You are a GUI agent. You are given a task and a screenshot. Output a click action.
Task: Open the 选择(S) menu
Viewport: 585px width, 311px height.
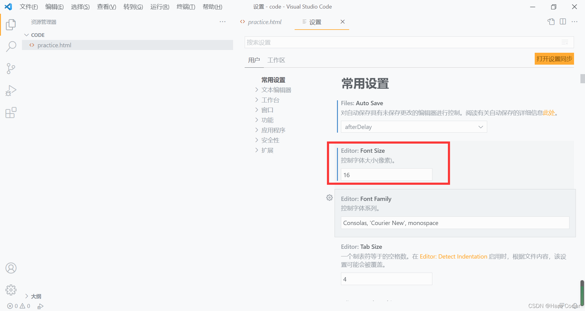tap(80, 7)
